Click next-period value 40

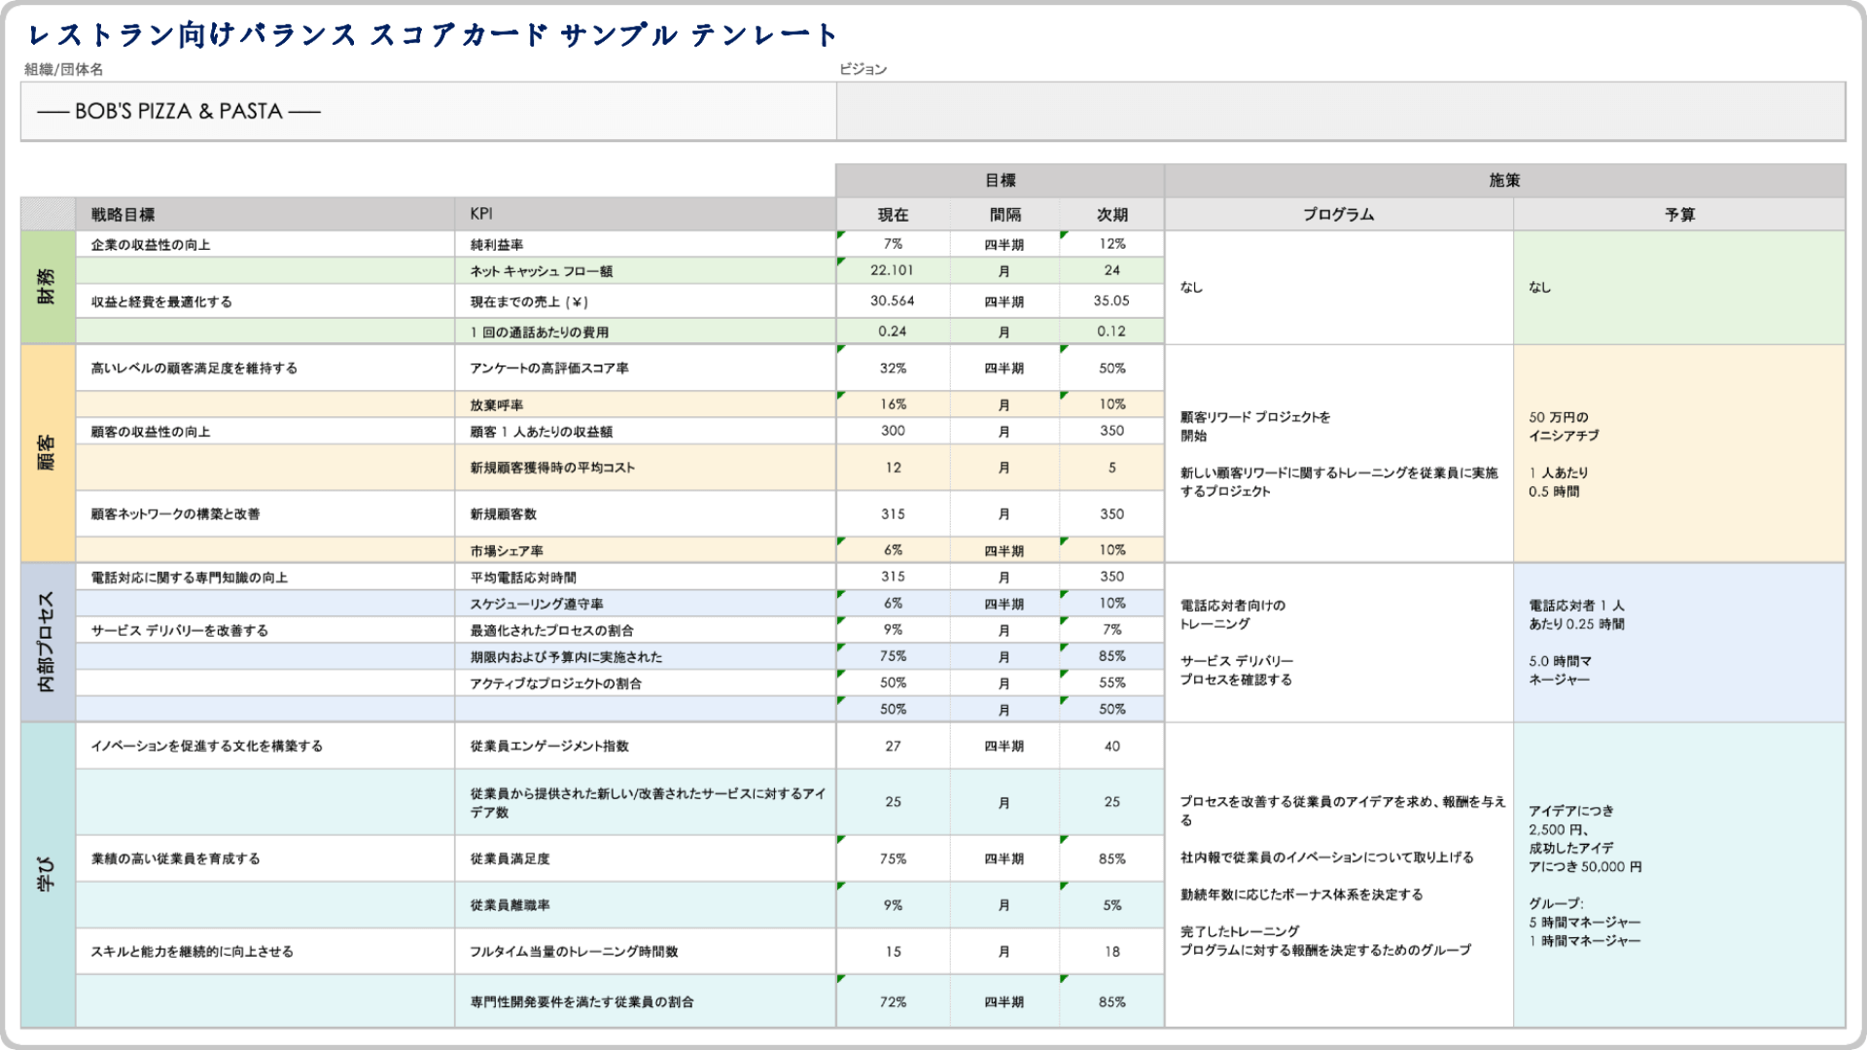pyautogui.click(x=1111, y=746)
